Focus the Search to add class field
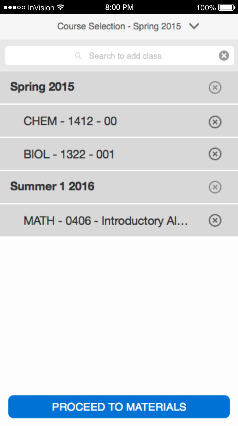This screenshot has height=426, width=238. click(120, 56)
